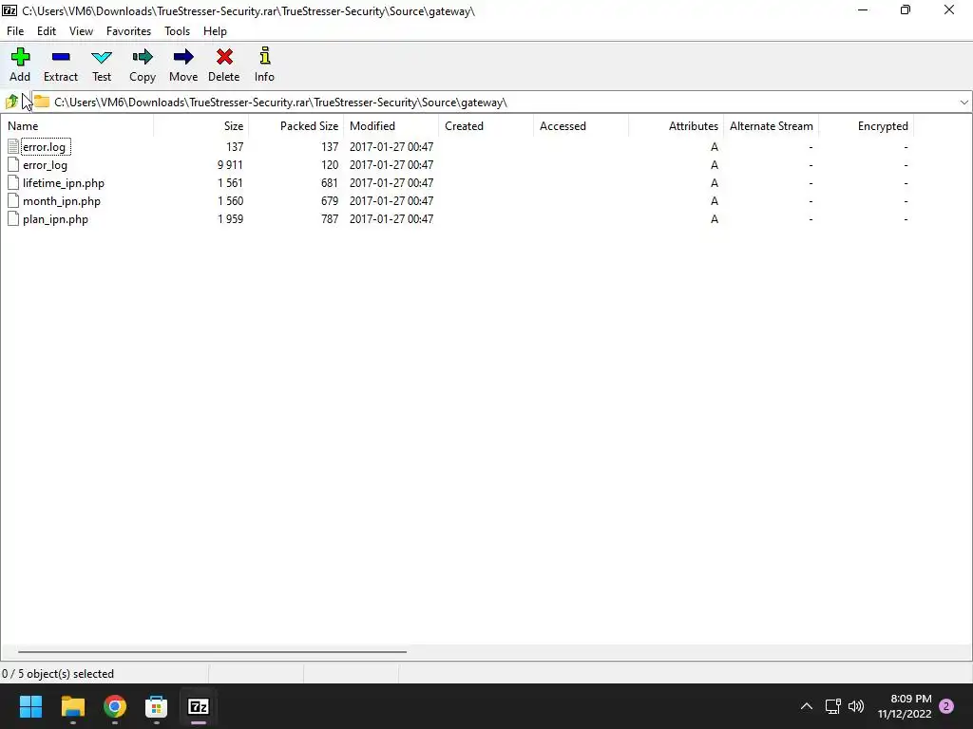Select the month_ipn.php file name
This screenshot has height=729, width=973.
point(62,201)
